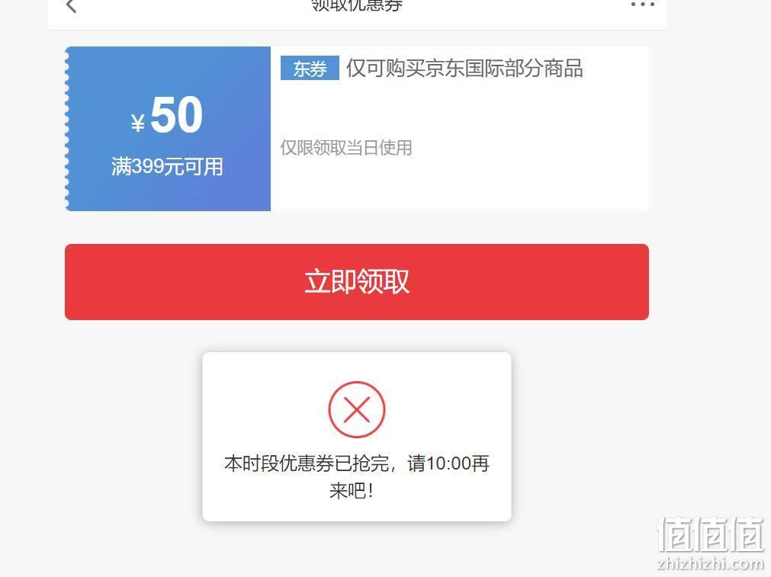771x577 pixels.
Task: Tap the serrated left edge of coupon
Action: [x=67, y=129]
